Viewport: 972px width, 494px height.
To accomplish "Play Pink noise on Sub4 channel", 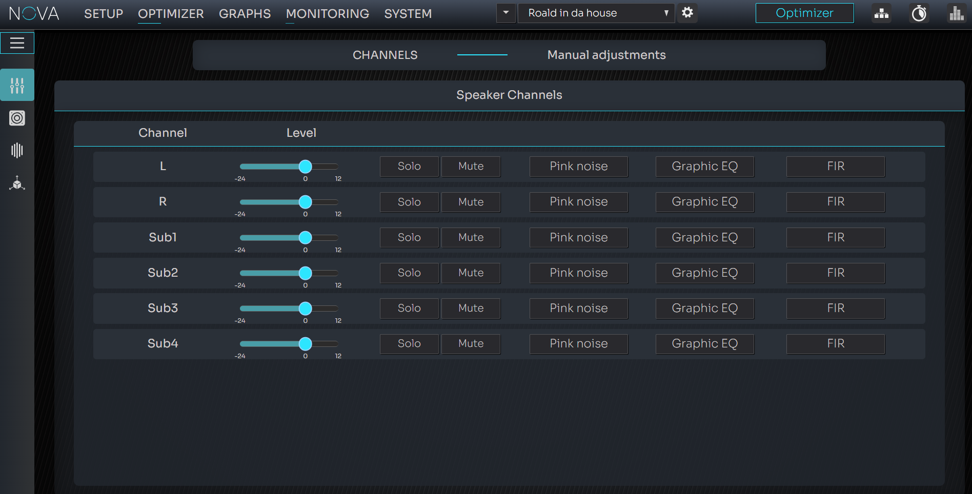I will [x=579, y=344].
